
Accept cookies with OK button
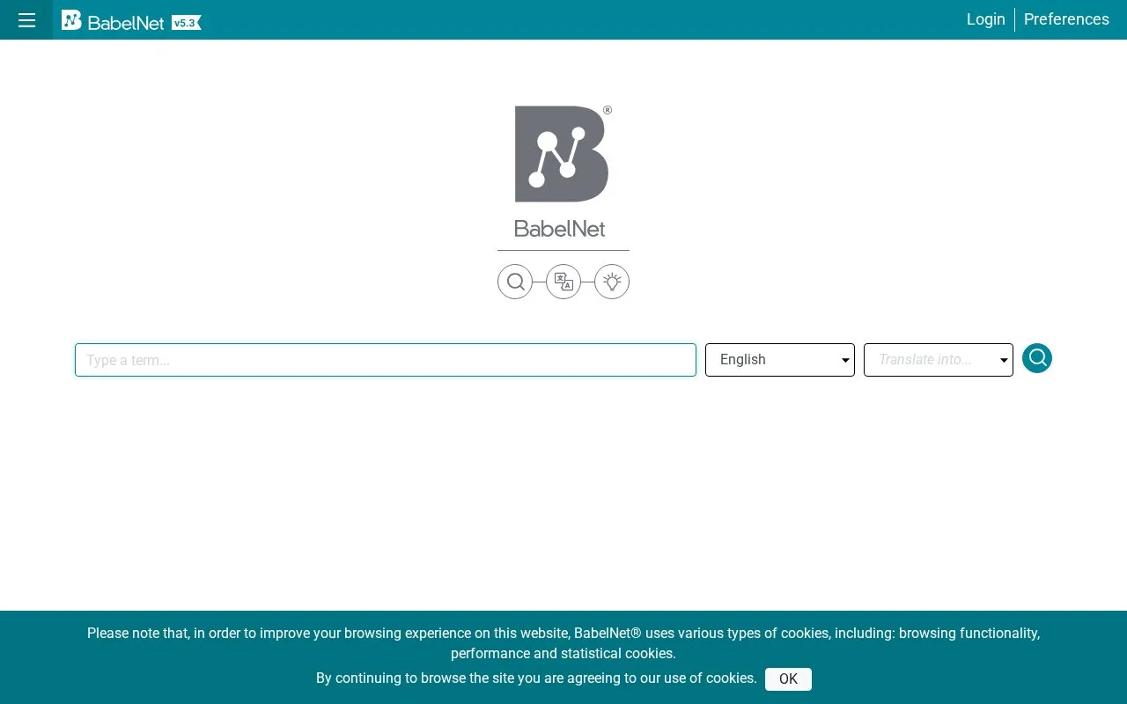coord(788,679)
